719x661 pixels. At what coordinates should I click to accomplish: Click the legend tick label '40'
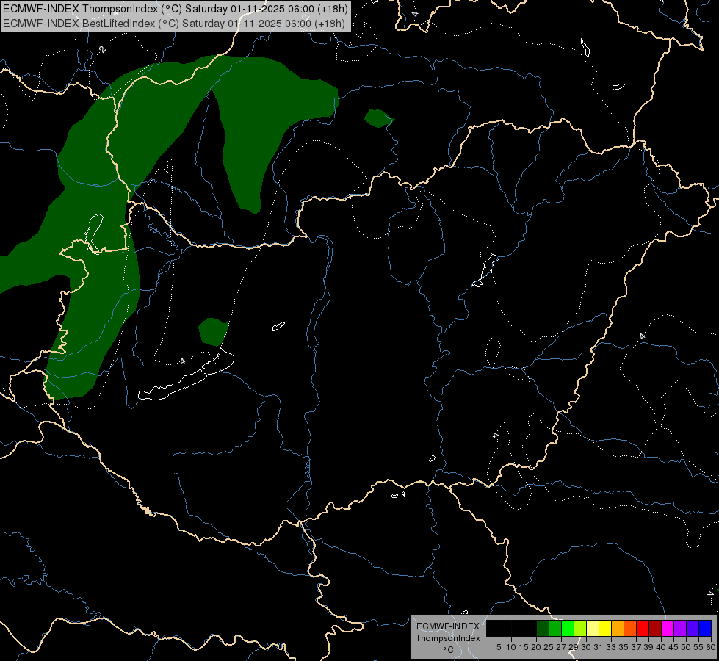point(661,647)
